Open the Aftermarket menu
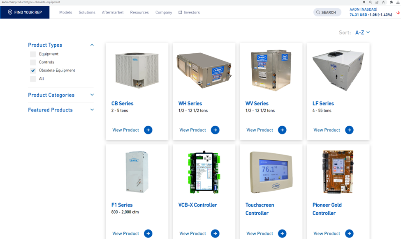This screenshot has height=239, width=401. 113,12
